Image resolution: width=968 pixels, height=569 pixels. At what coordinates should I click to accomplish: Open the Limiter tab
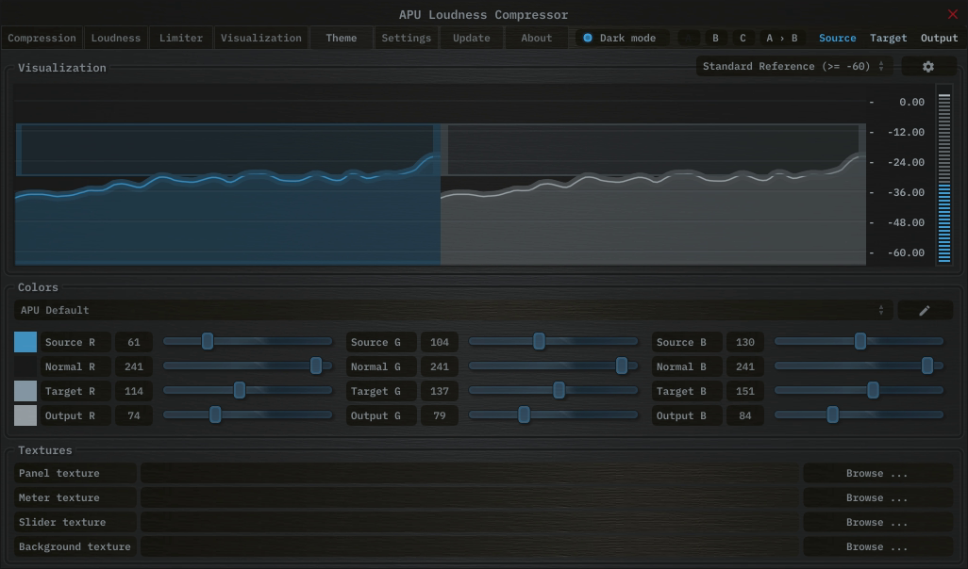point(181,38)
